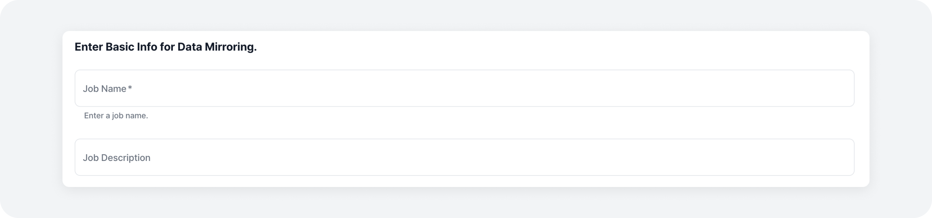The image size is (932, 218).
Task: Click the 'Job Description' placeholder text
Action: (117, 158)
